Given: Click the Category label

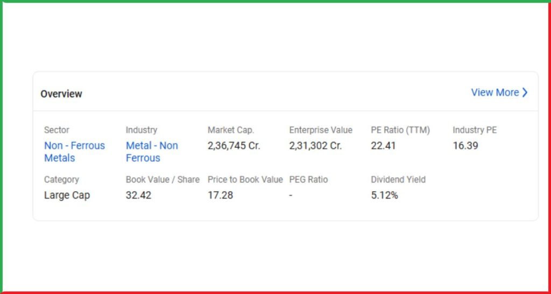Looking at the screenshot, I should pyautogui.click(x=61, y=180).
